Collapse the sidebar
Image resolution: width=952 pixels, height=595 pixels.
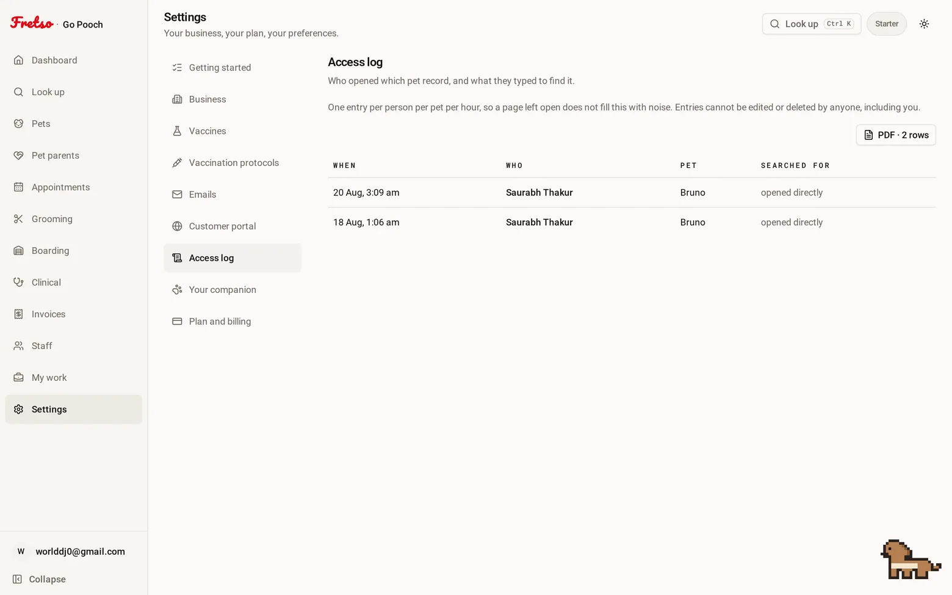(x=40, y=579)
